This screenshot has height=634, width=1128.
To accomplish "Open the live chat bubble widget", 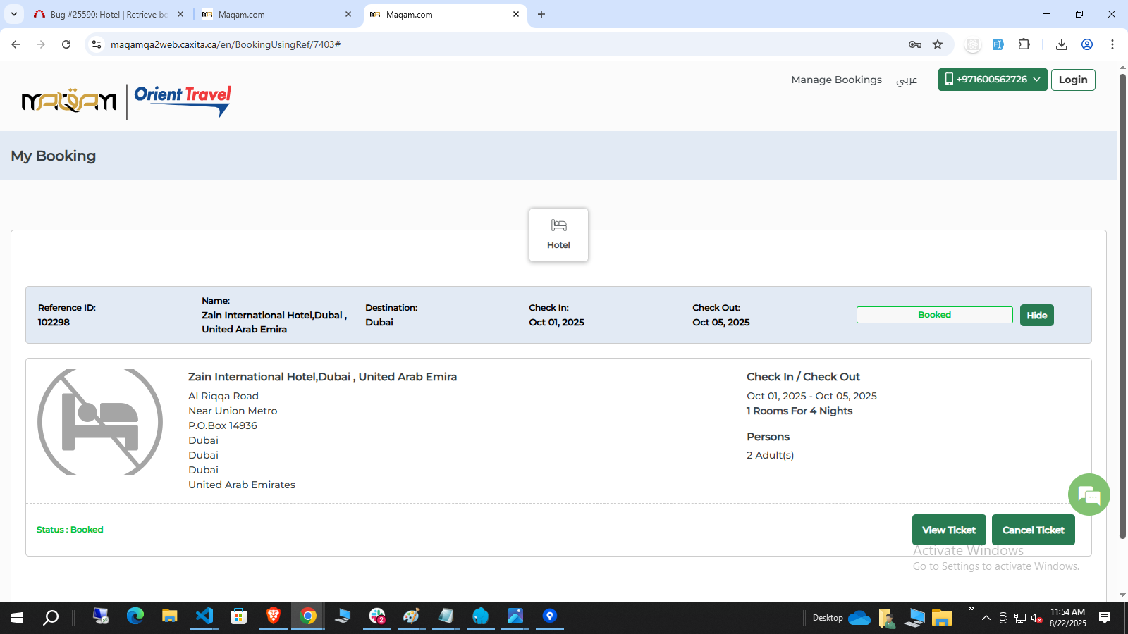I will coord(1089,495).
